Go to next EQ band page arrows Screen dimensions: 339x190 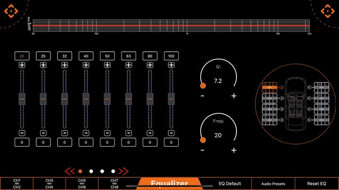point(123,171)
